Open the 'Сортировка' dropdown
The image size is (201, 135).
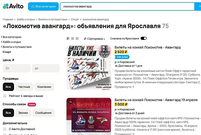pos(94,39)
